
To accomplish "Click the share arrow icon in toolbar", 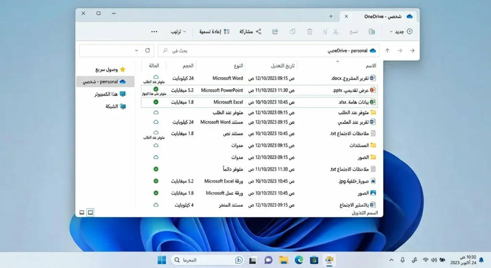I will (275, 32).
